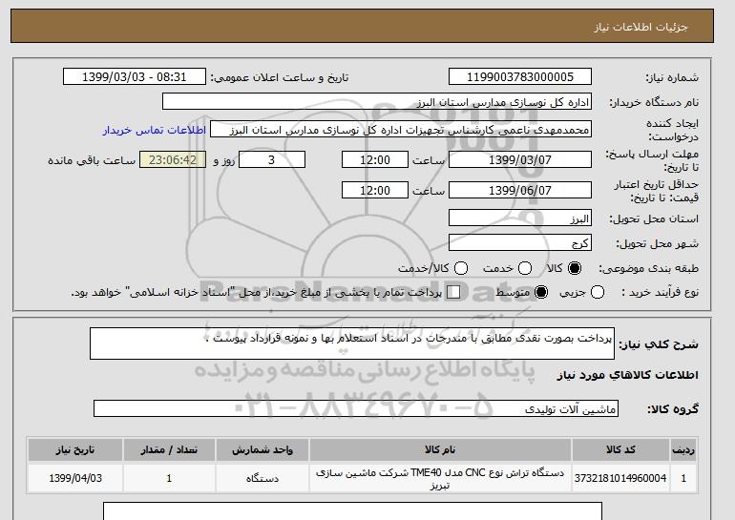Click the need number field 1199003783000005
The width and height of the screenshot is (735, 520).
point(520,77)
